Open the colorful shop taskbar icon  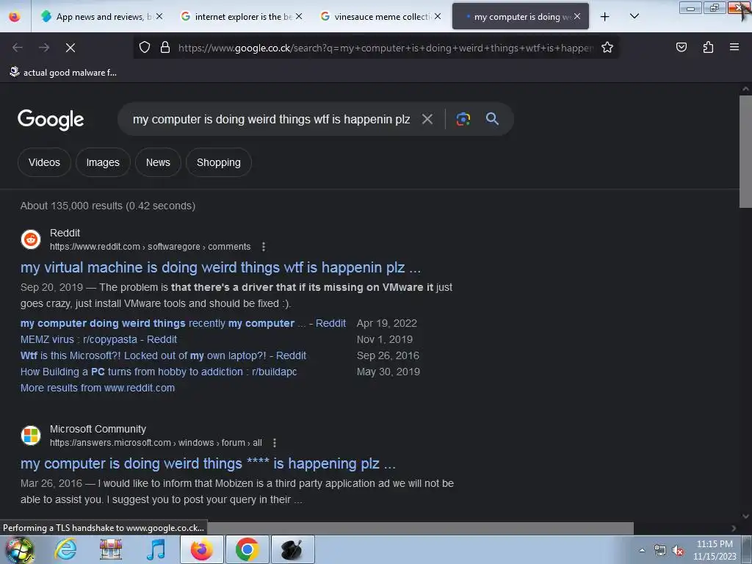pos(111,549)
